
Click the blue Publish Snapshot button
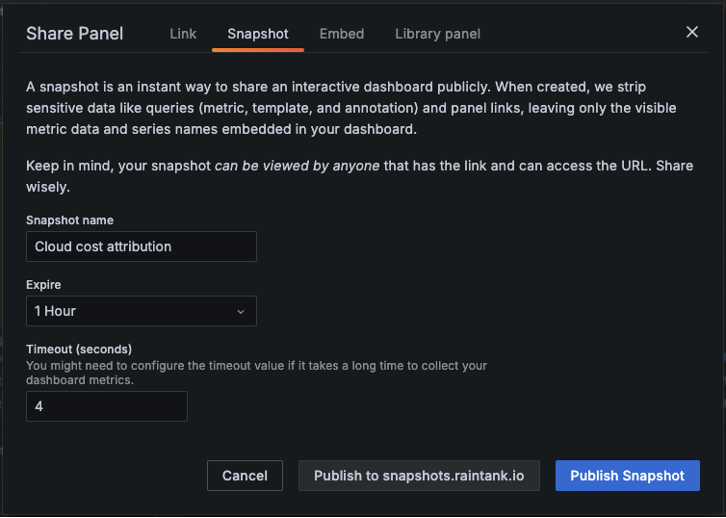[x=627, y=476]
